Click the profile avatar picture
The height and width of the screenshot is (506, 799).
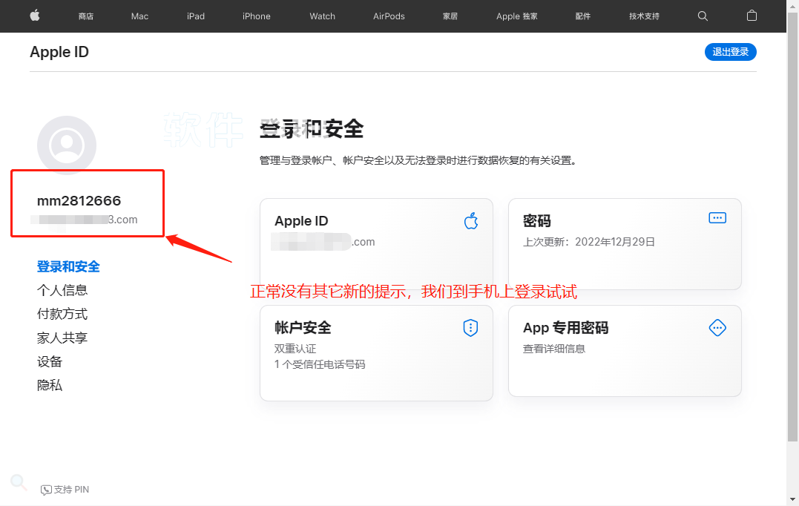[67, 145]
